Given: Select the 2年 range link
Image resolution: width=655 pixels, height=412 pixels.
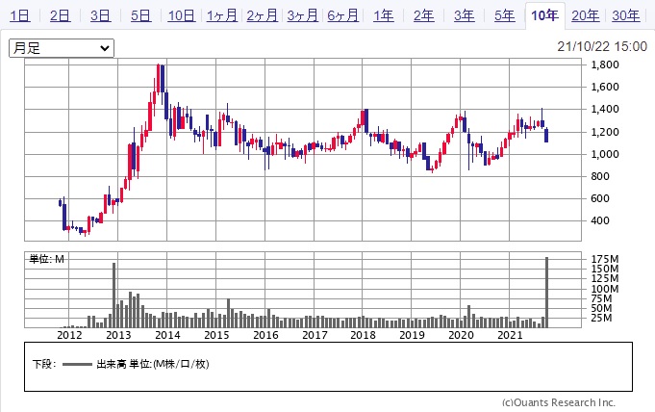Looking at the screenshot, I should tap(423, 16).
